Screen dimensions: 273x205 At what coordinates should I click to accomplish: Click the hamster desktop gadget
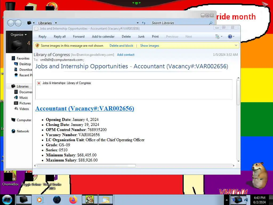(259, 175)
